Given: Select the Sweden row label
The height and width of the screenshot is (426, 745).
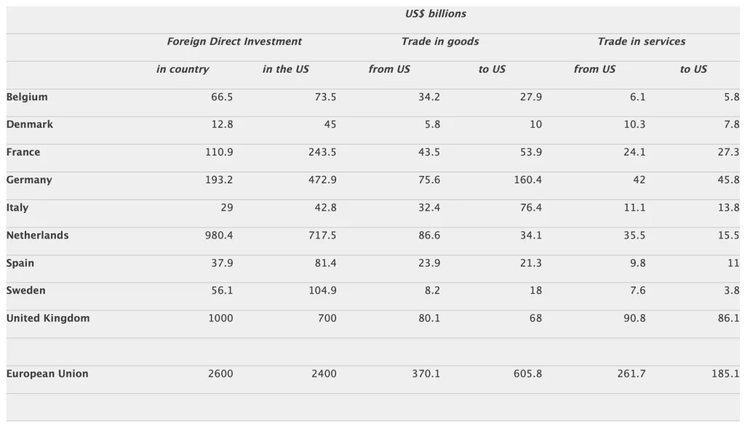Looking at the screenshot, I should (26, 290).
